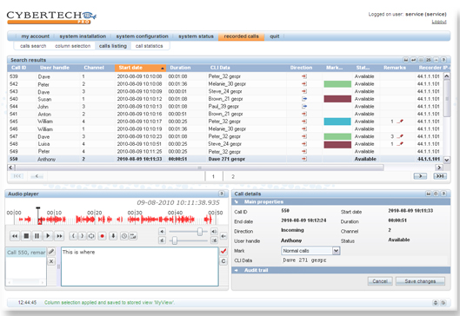Lower volume with small speaker icon
Image resolution: width=460 pixels, height=316 pixels.
pyautogui.click(x=162, y=232)
